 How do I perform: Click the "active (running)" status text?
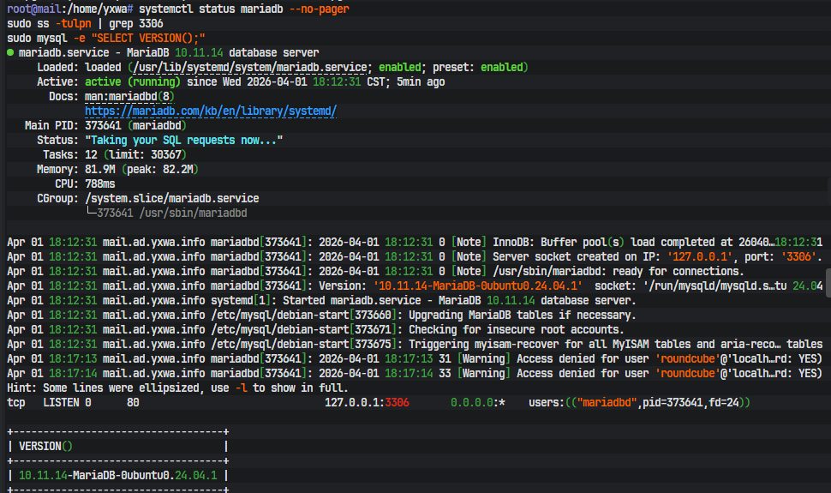133,82
